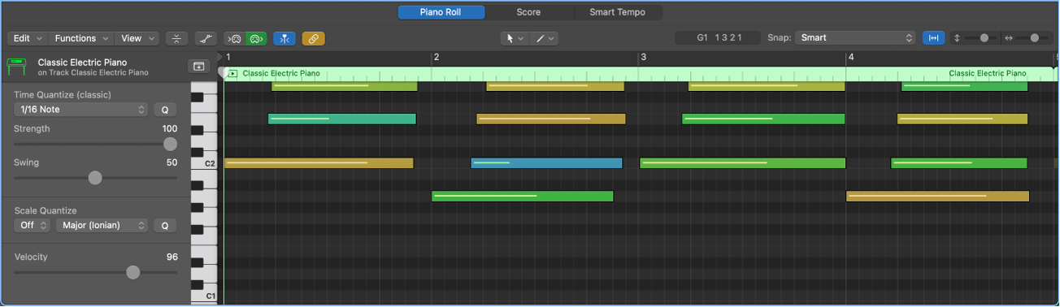This screenshot has width=1060, height=307.
Task: Click the Time Quantize Q button
Action: click(165, 110)
